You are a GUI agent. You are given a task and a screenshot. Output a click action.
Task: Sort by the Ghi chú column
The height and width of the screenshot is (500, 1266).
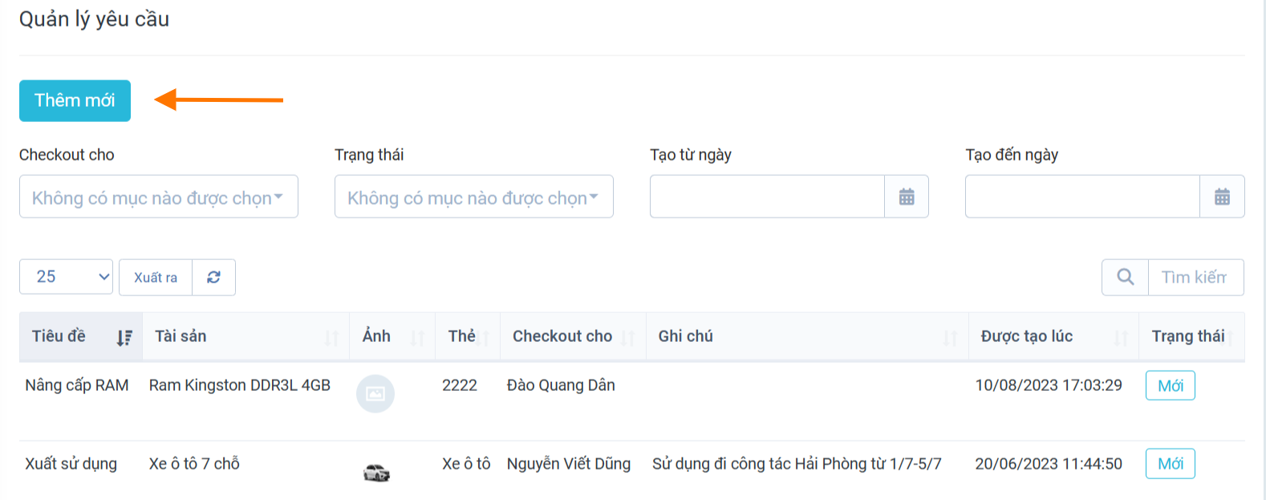click(950, 338)
